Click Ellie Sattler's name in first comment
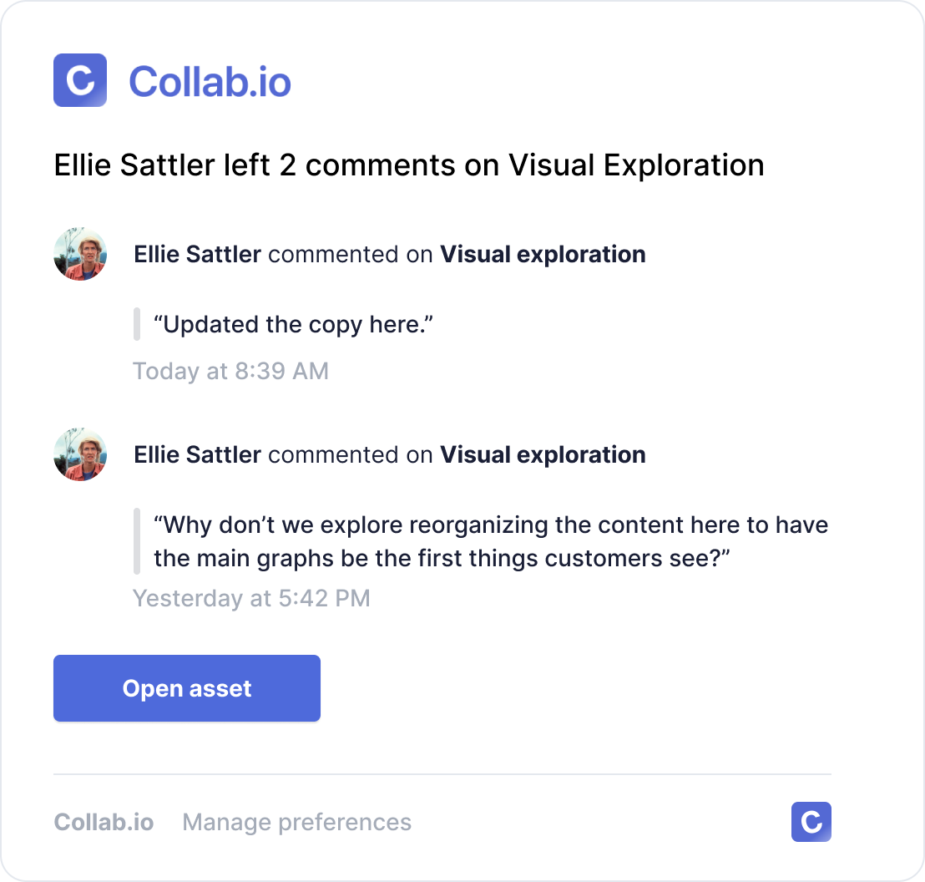This screenshot has height=882, width=925. (197, 254)
